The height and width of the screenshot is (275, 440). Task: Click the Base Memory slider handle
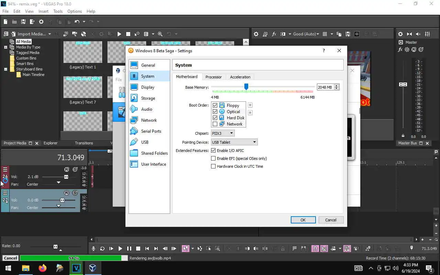click(x=246, y=87)
